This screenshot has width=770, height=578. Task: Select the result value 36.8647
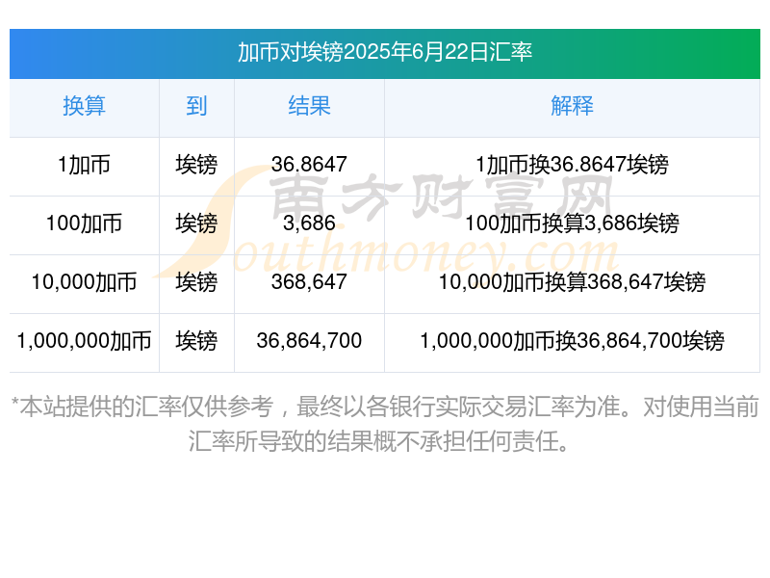(309, 165)
